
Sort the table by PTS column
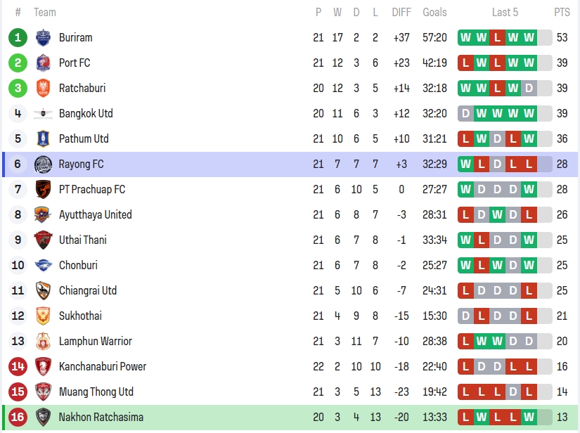(562, 12)
